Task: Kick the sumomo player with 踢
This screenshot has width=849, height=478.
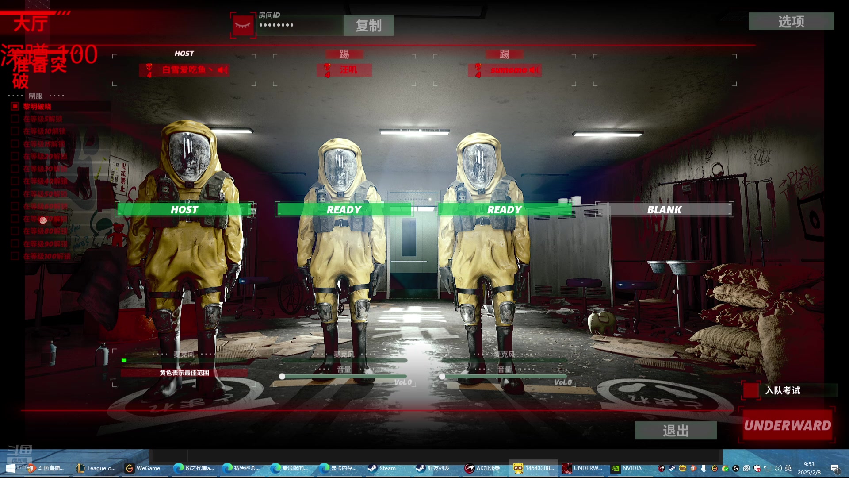Action: click(x=505, y=54)
